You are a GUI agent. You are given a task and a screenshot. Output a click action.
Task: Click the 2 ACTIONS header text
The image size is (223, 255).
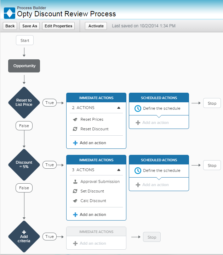point(83,108)
